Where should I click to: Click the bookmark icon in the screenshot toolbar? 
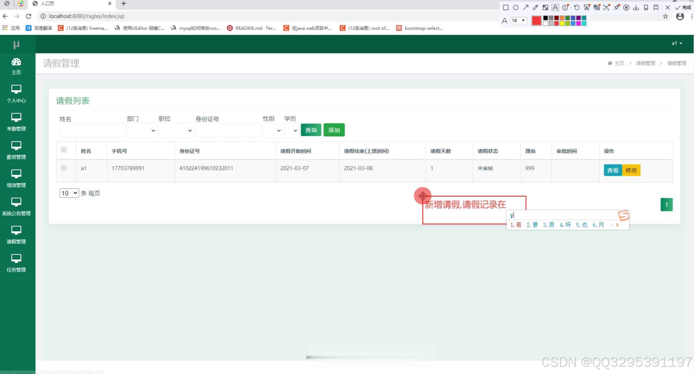coord(656,7)
